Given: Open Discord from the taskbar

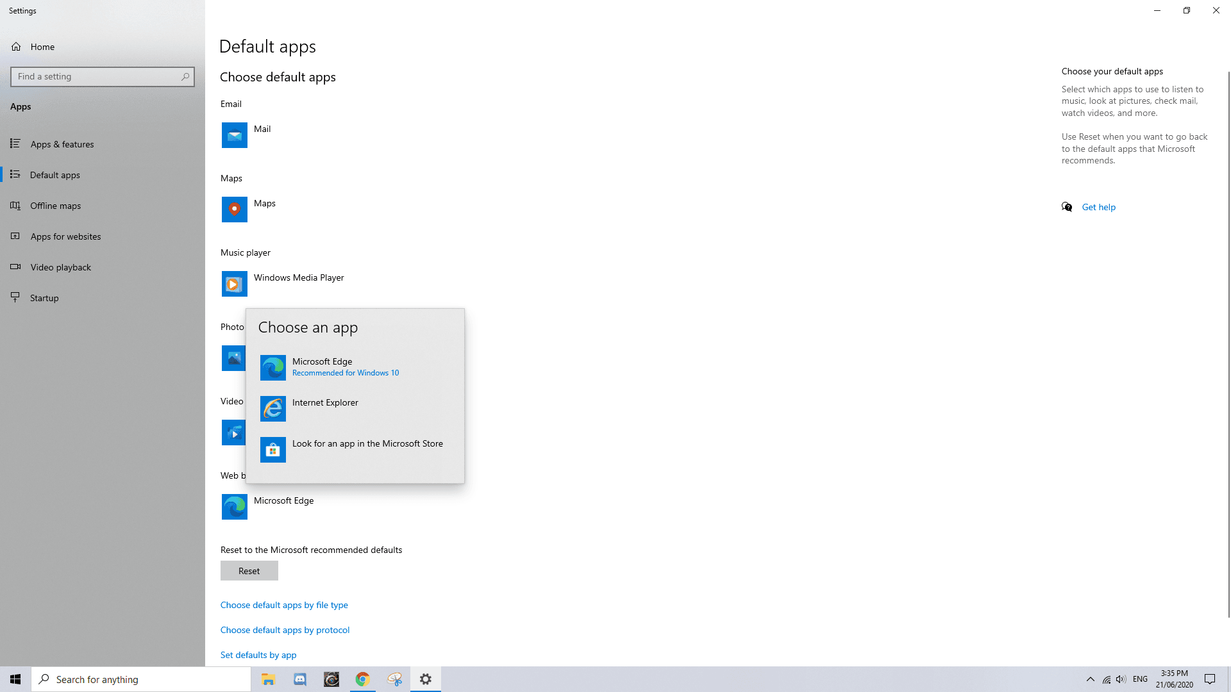Looking at the screenshot, I should coord(300,679).
